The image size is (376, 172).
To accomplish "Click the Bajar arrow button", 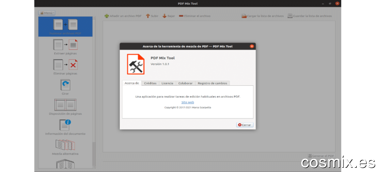I will (169, 16).
